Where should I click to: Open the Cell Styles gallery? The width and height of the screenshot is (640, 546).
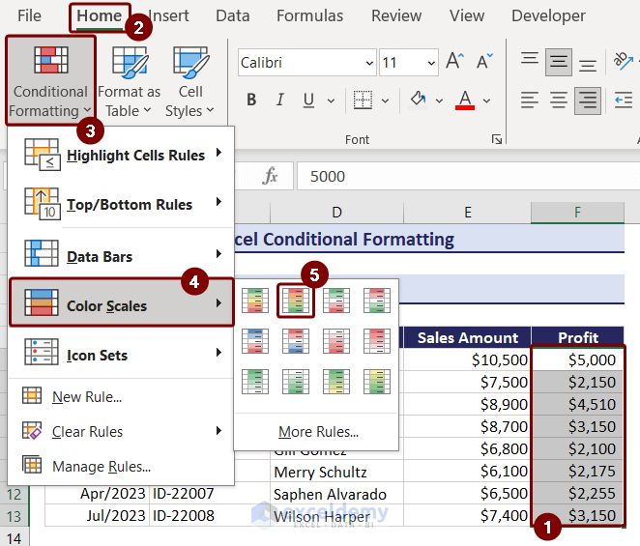(x=190, y=81)
